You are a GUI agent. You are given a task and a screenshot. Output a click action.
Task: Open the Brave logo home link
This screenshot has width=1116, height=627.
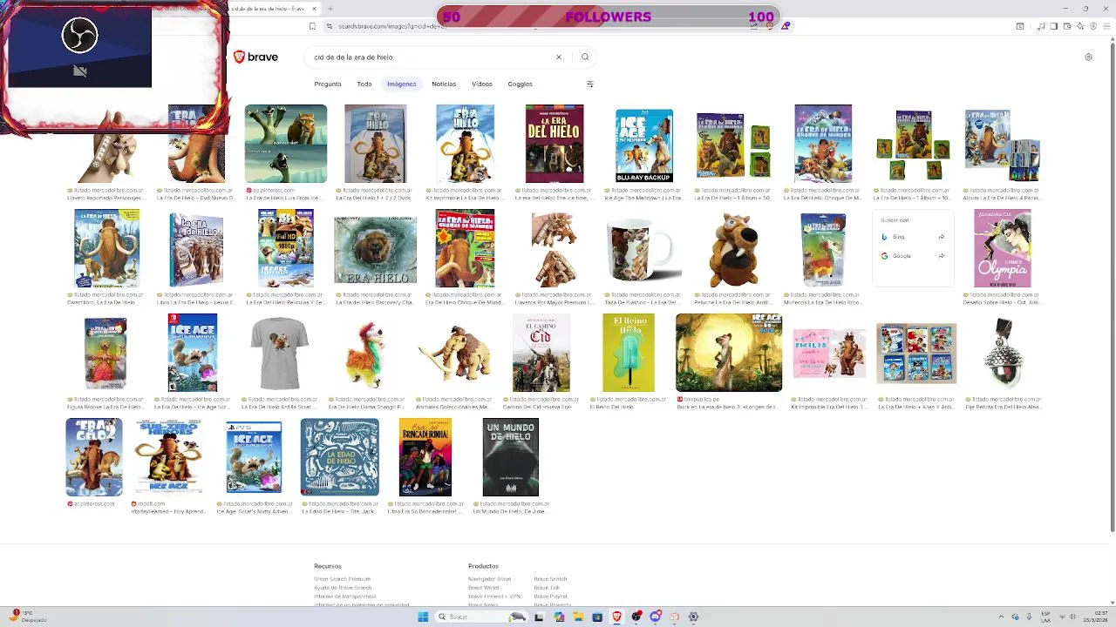pos(255,57)
